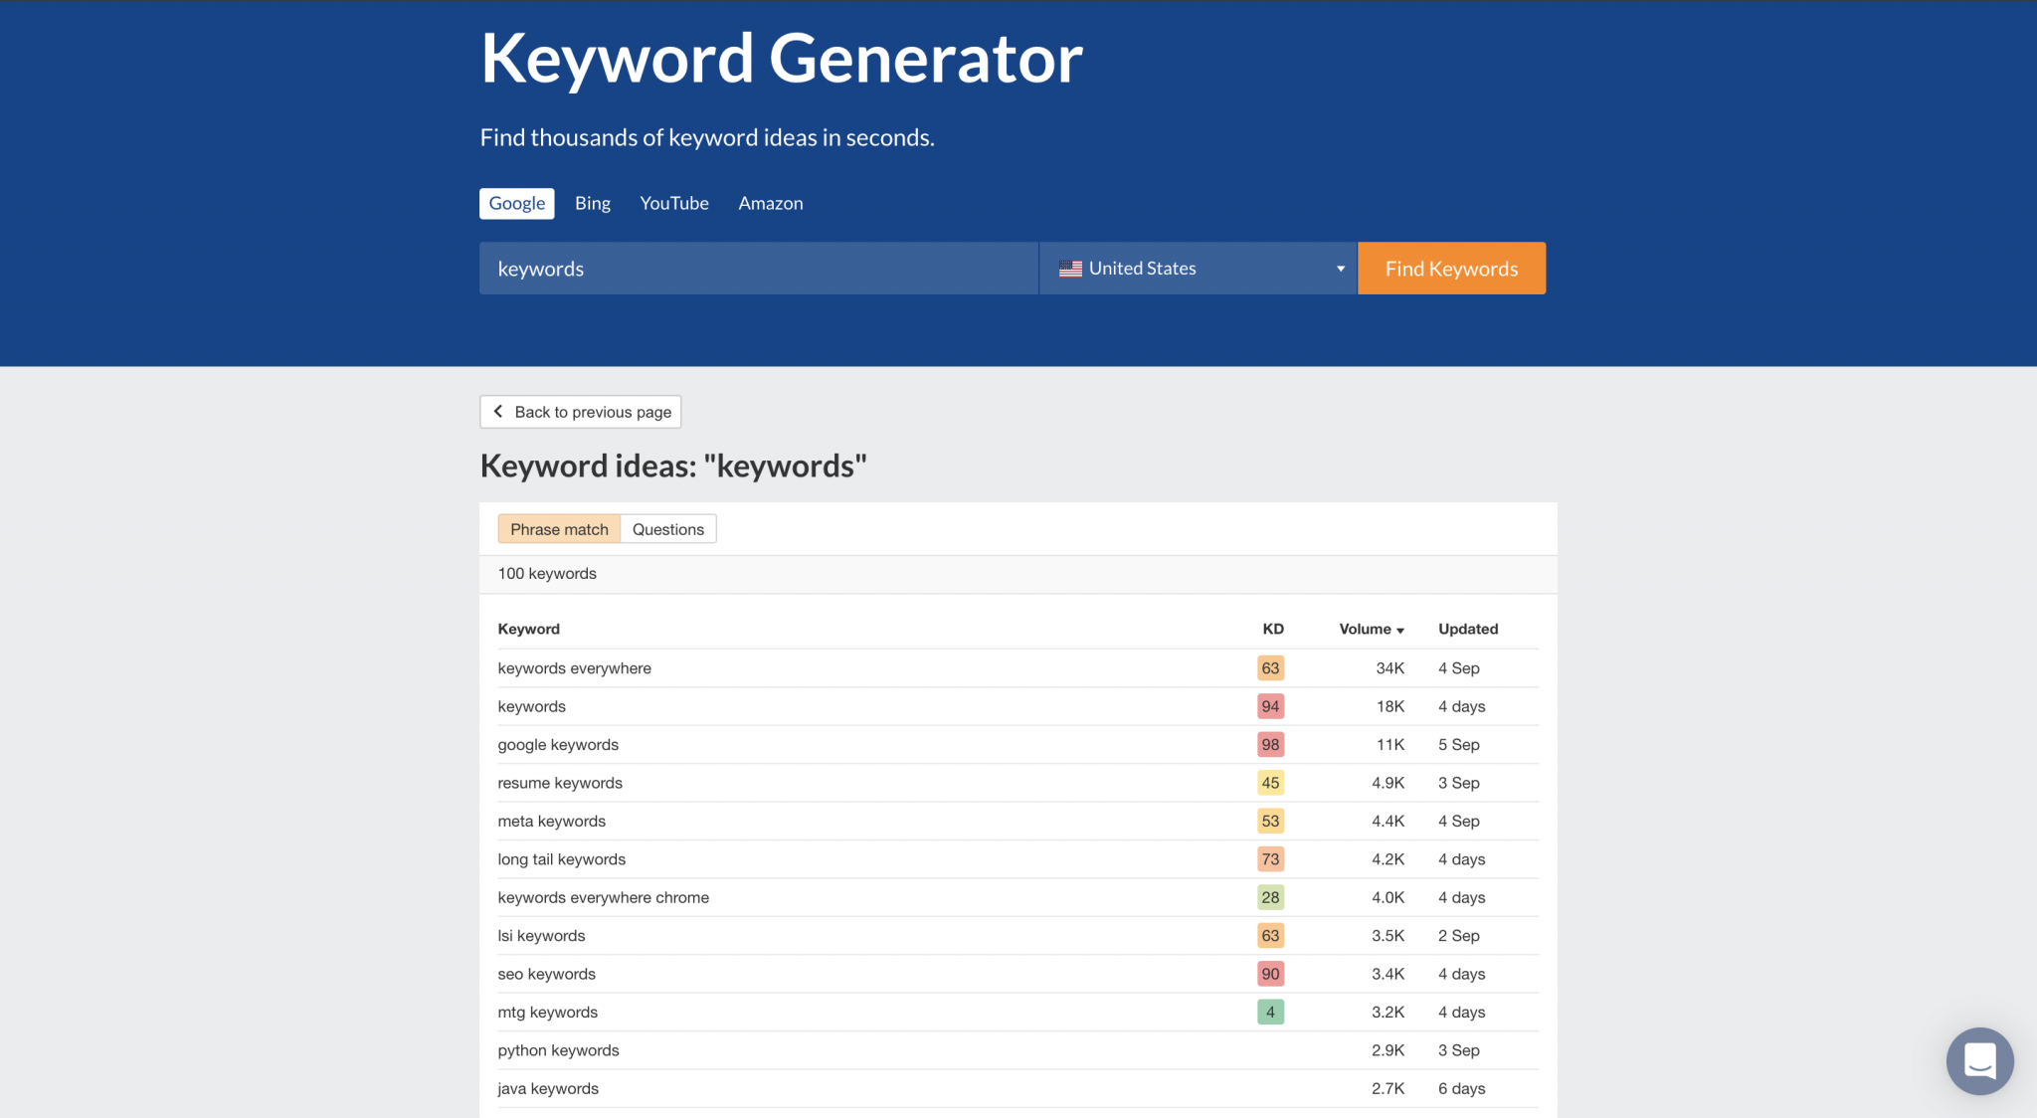Screen dimensions: 2037x1118
Task: Select 'keywords everywhere chrome' keyword
Action: (x=603, y=897)
